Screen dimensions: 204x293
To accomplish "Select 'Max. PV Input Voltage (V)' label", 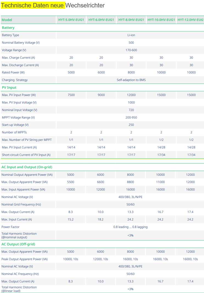I will tap(19, 103).
